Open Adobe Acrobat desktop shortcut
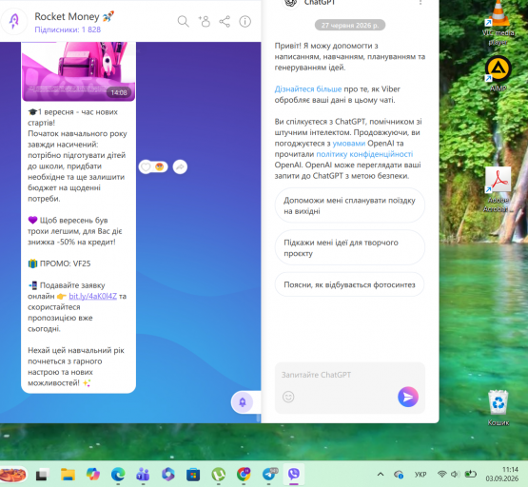 (498, 189)
